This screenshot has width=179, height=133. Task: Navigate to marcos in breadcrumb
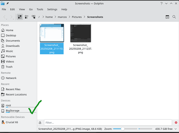click(x=62, y=17)
